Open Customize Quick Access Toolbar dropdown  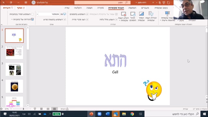pyautogui.click(x=153, y=3)
